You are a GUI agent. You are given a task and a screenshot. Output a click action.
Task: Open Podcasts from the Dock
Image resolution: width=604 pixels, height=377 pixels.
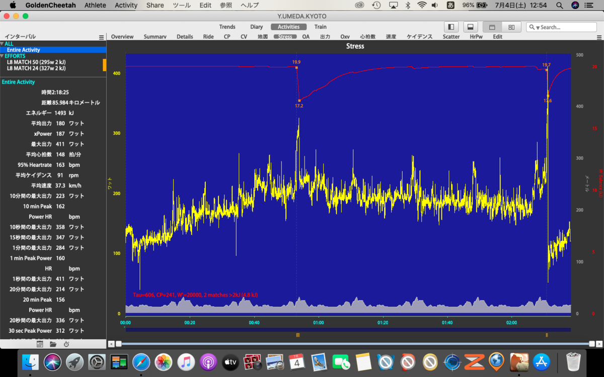(x=208, y=361)
